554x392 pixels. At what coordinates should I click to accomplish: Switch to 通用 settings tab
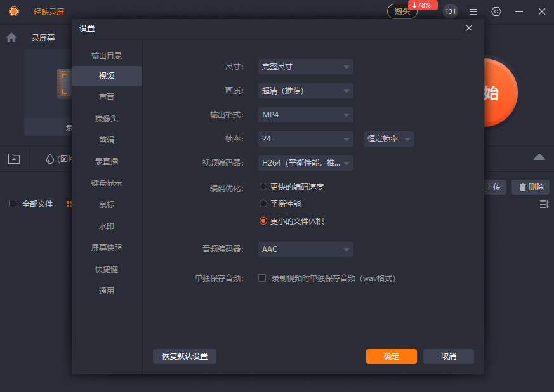(107, 291)
